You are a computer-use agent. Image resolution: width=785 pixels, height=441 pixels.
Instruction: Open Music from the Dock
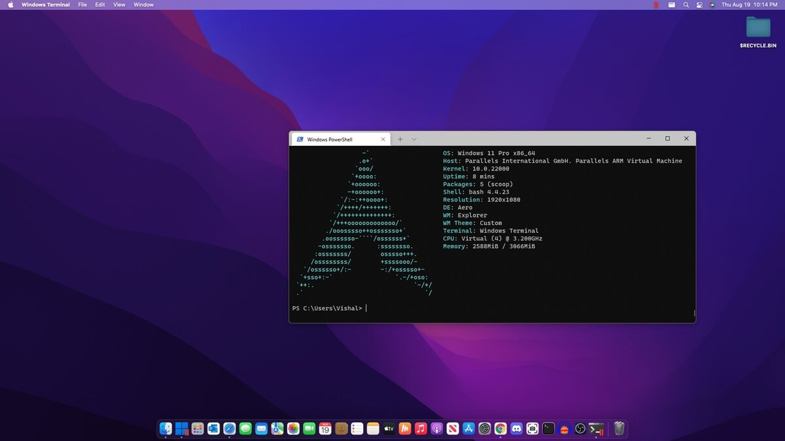tap(421, 429)
